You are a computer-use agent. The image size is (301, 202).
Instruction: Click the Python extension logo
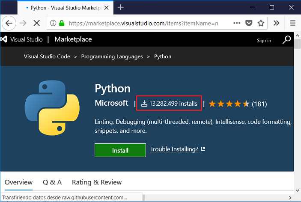coord(52,108)
